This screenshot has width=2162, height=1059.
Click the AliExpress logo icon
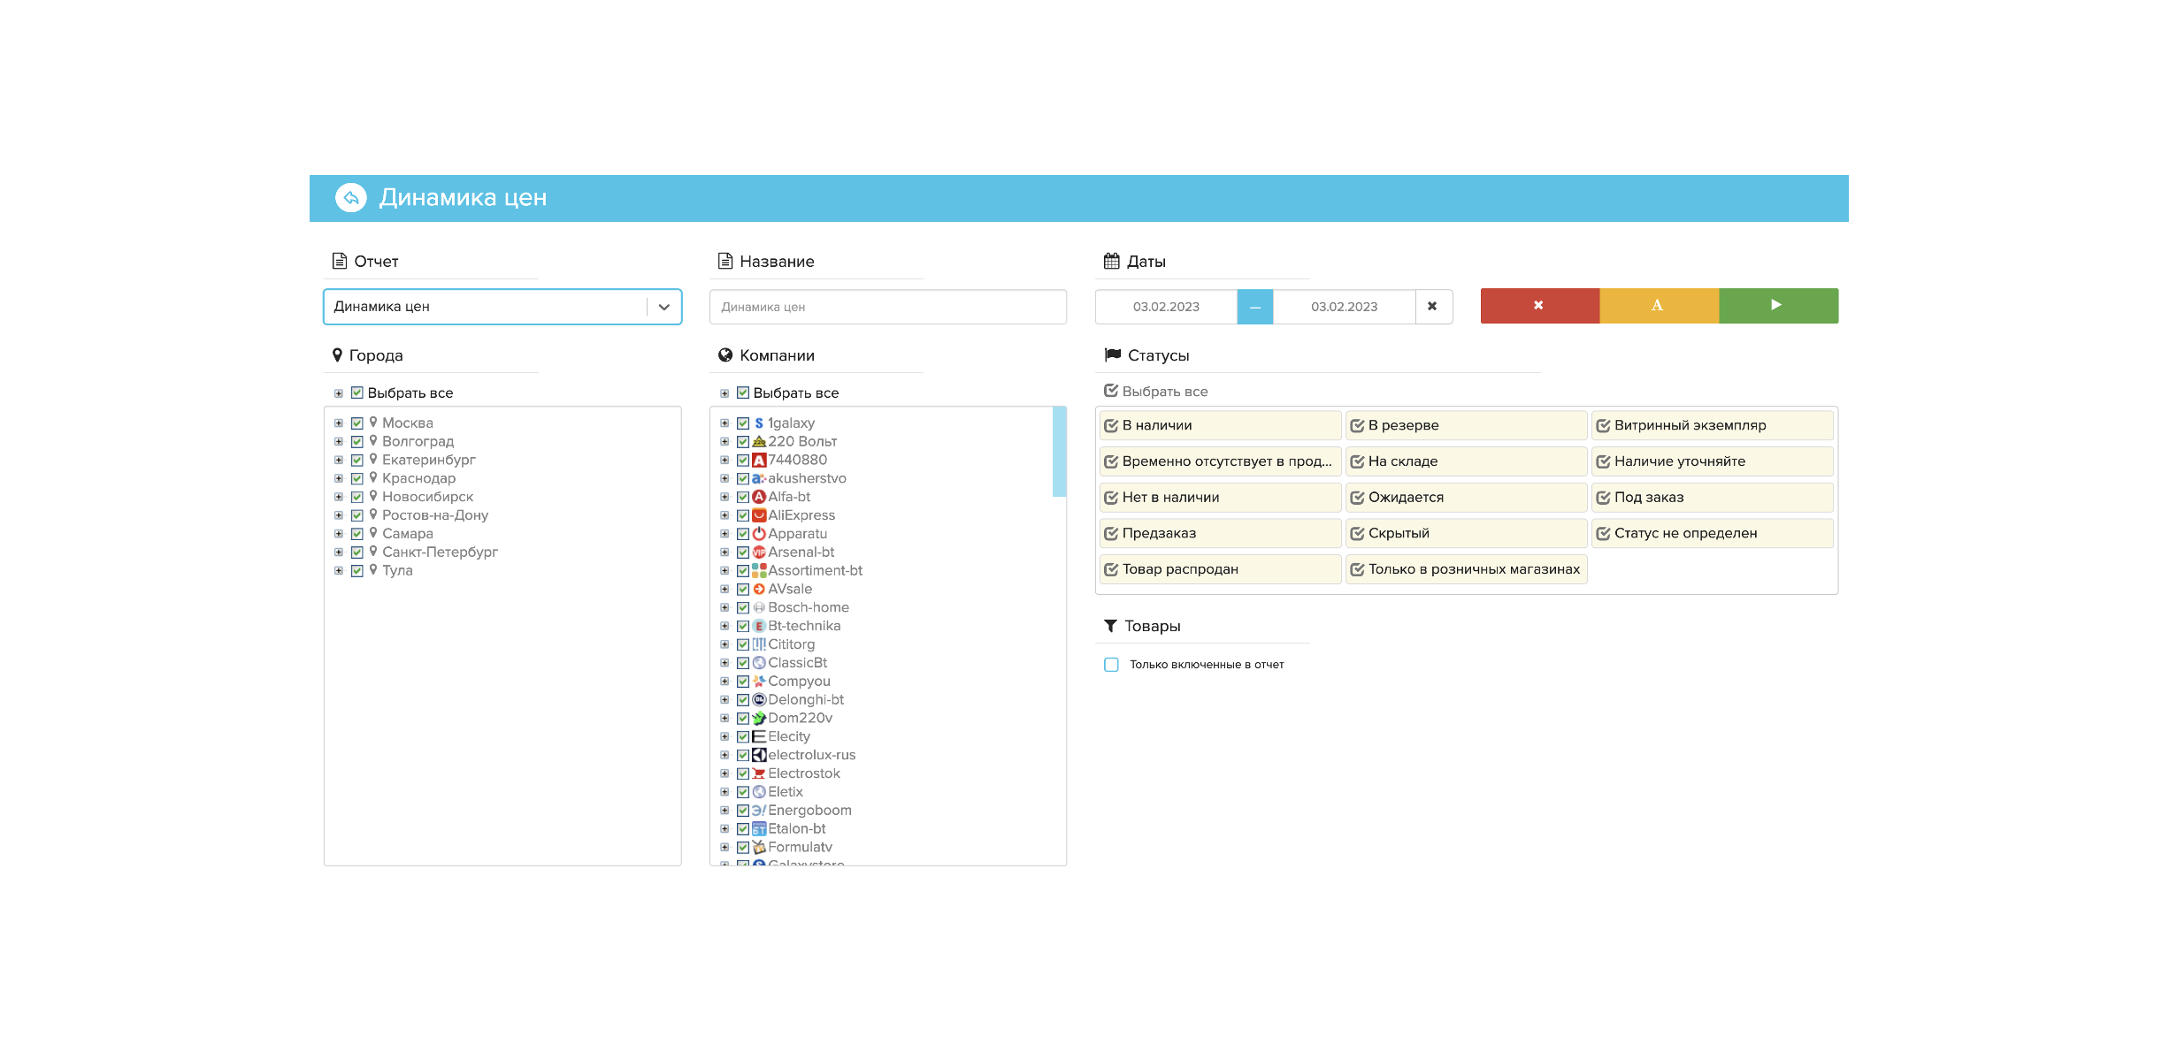(759, 515)
